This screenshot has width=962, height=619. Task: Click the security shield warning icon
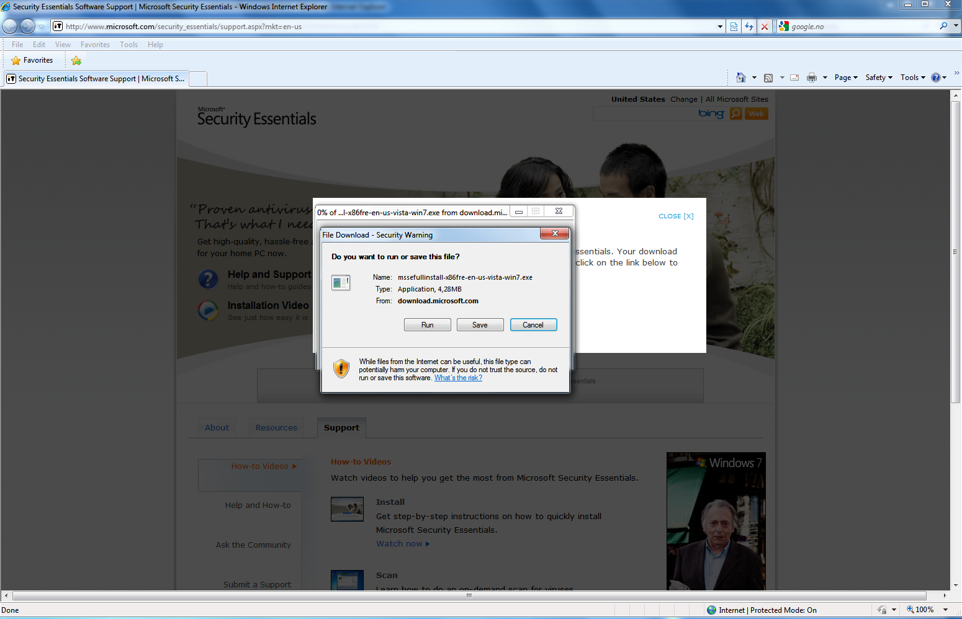pos(341,368)
